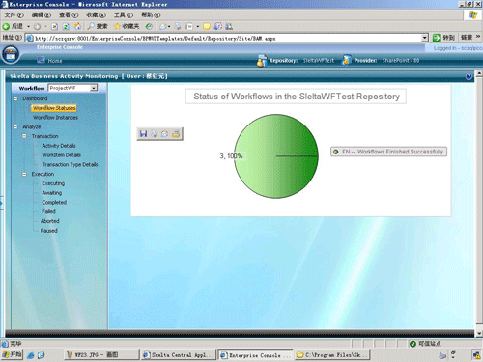The height and width of the screenshot is (362, 483).
Task: Click the Messenger toolbar icon
Action: (229, 26)
